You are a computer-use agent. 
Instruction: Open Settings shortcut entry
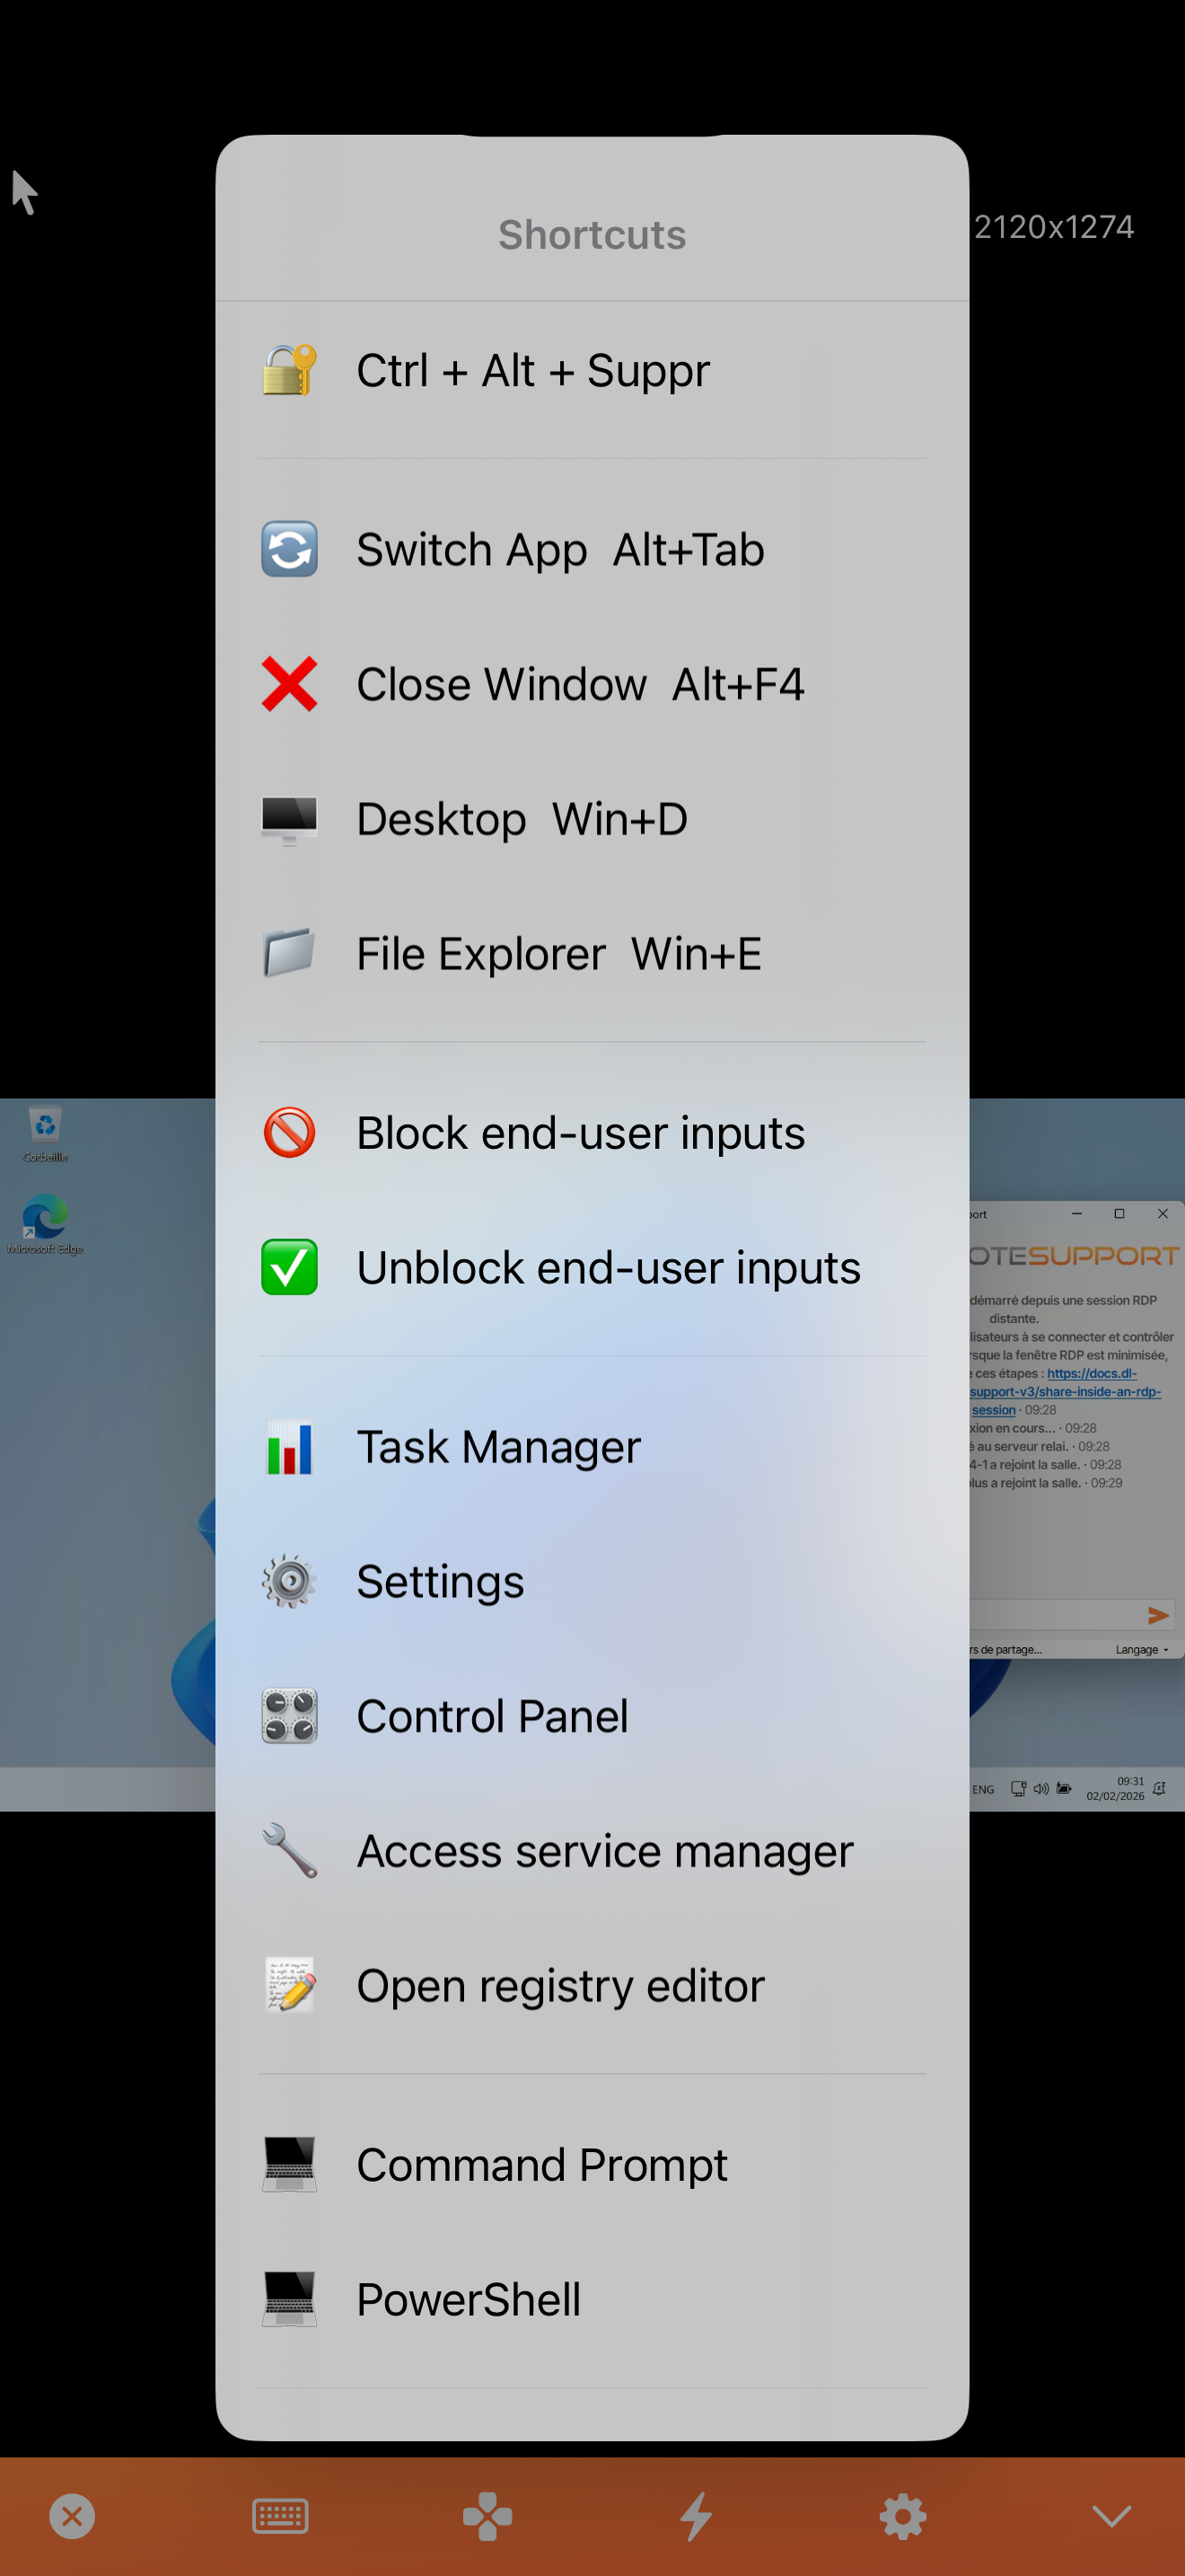pos(592,1581)
